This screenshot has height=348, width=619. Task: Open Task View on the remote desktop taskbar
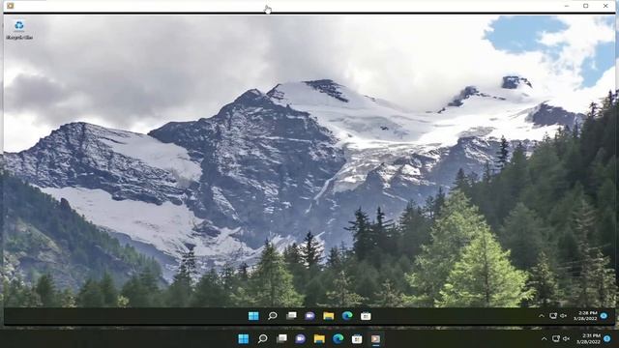[x=291, y=316]
